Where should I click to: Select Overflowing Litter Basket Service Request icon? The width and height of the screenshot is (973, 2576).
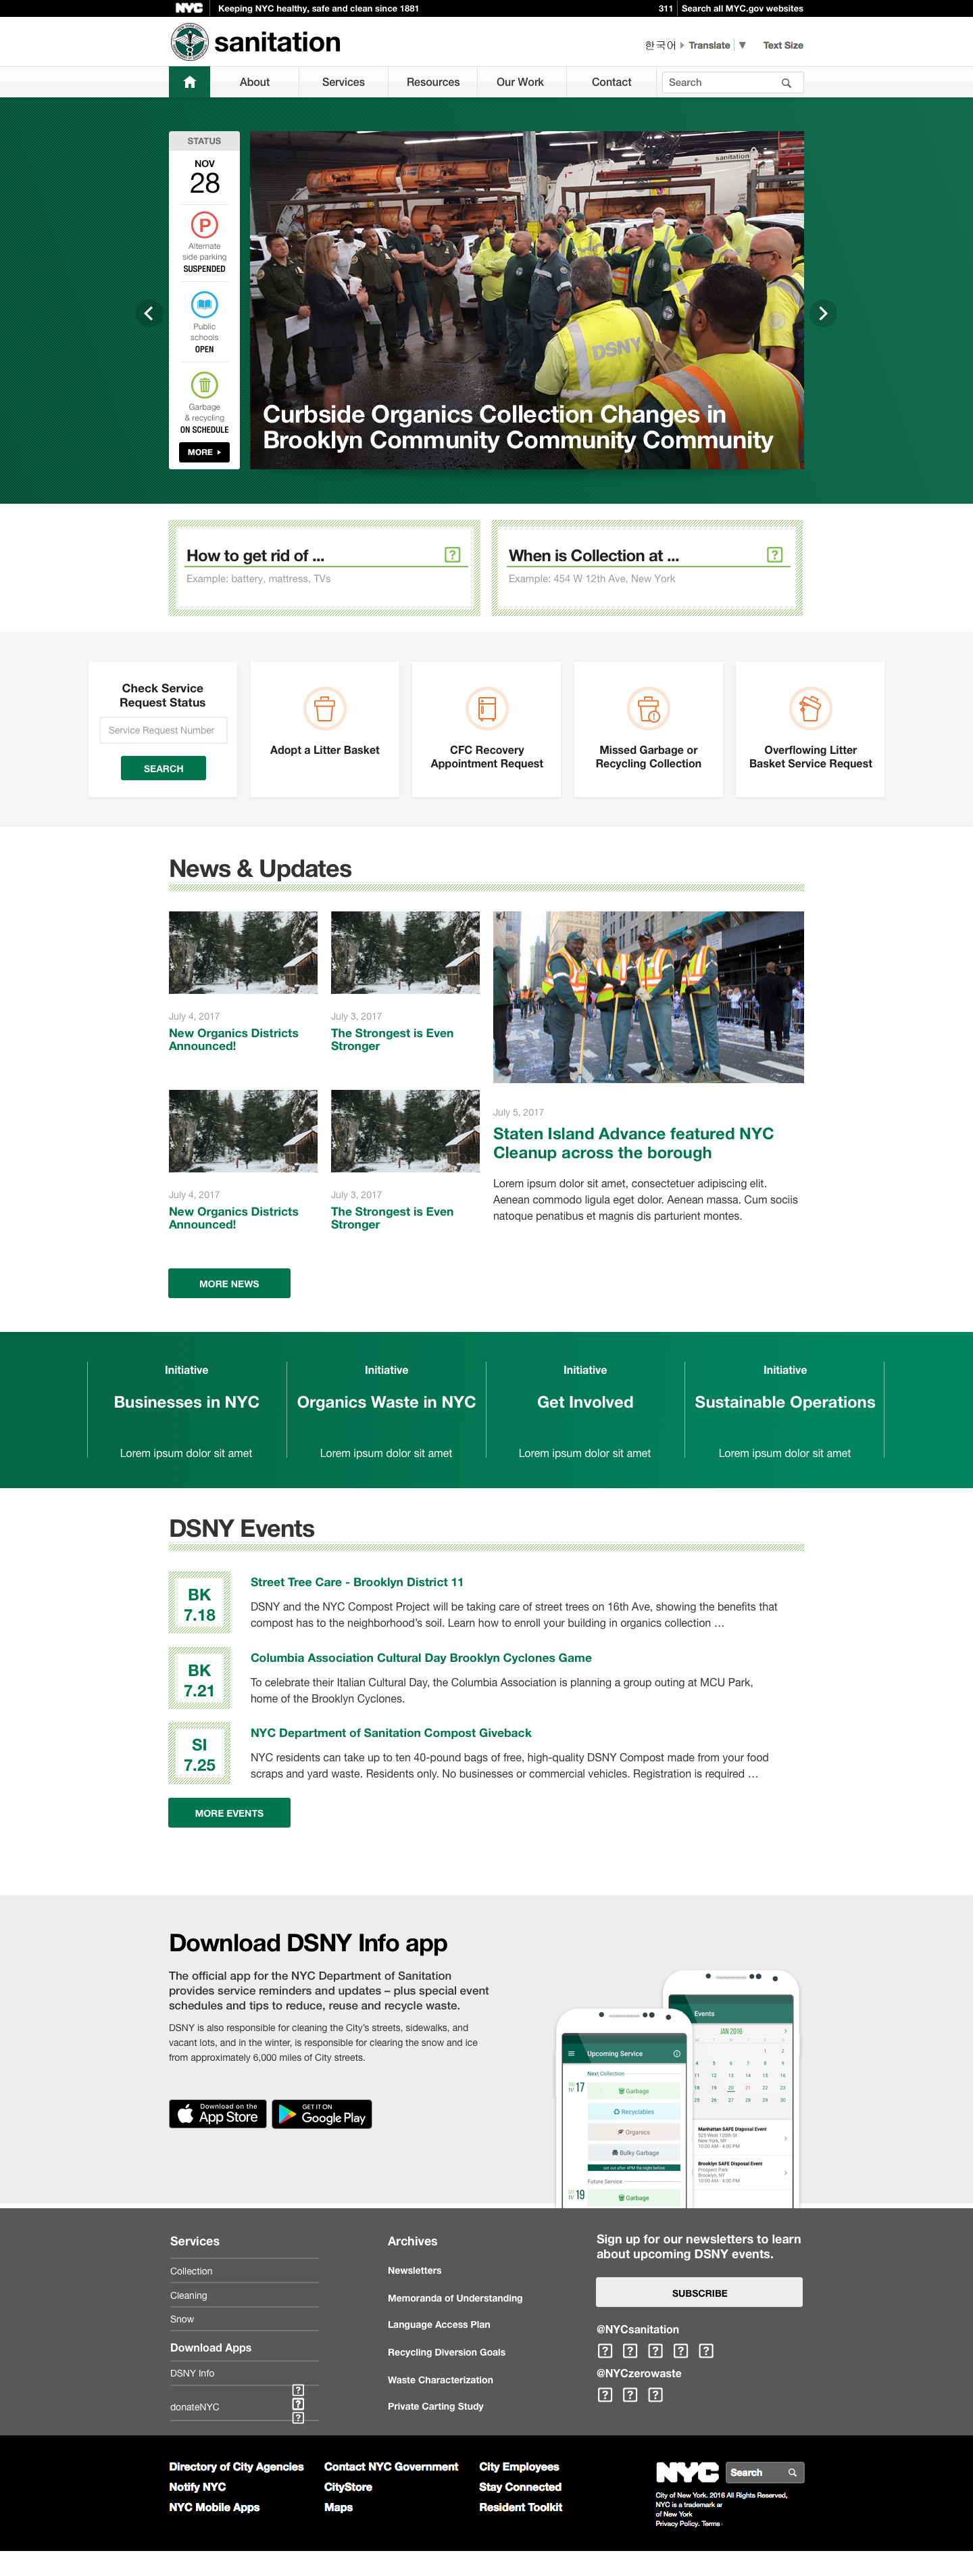coord(810,709)
